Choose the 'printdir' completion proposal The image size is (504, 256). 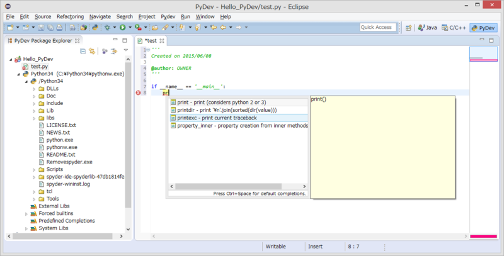(238, 110)
